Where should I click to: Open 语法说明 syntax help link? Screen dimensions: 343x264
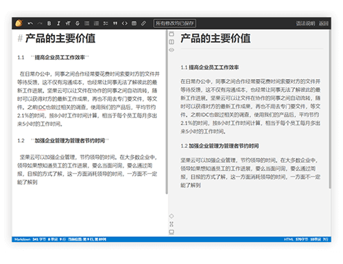tap(305, 23)
